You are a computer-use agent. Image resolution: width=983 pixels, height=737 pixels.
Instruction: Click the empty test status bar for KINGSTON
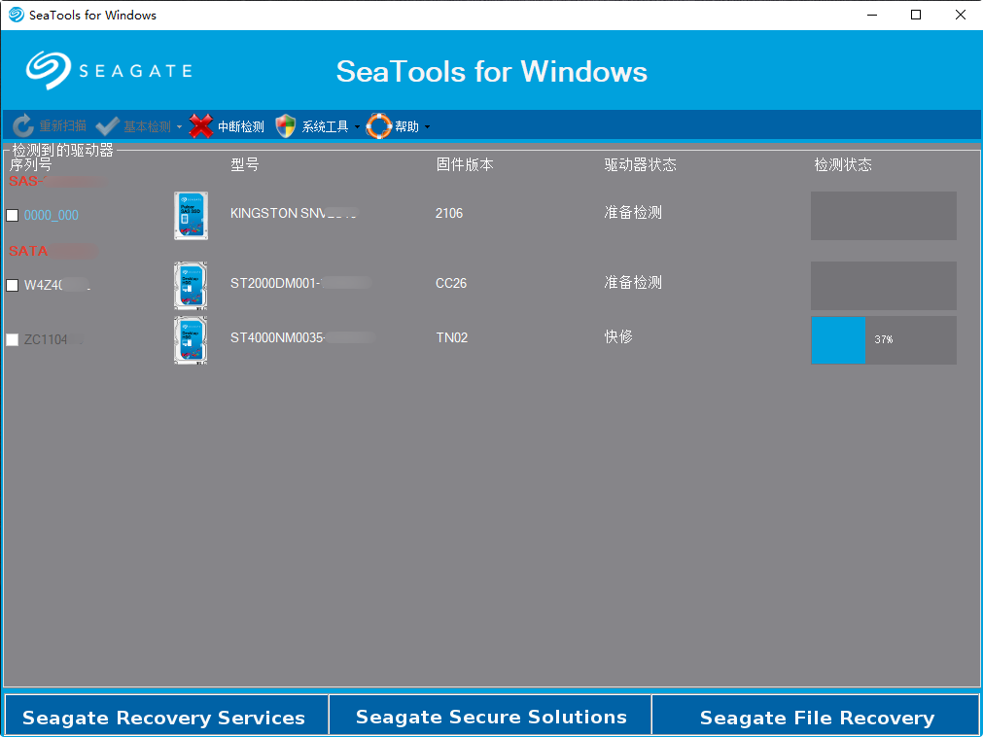(883, 216)
